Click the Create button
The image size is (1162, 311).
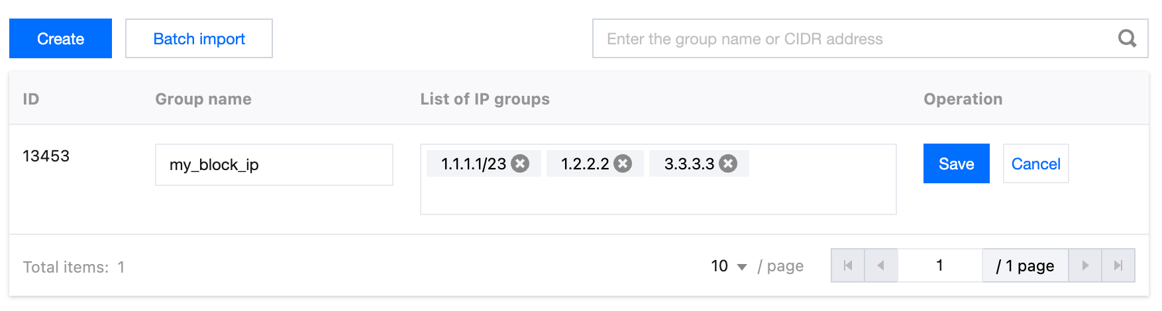pyautogui.click(x=60, y=38)
